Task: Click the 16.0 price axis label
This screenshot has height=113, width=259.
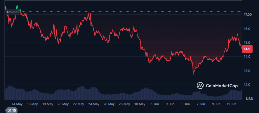Action: pyautogui.click(x=247, y=29)
